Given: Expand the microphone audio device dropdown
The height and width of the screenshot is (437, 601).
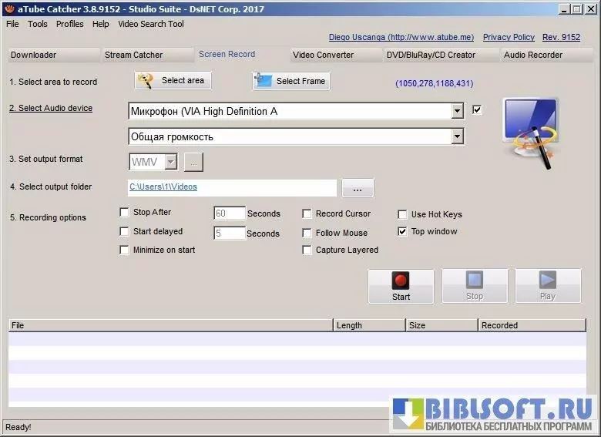Looking at the screenshot, I should click(458, 112).
